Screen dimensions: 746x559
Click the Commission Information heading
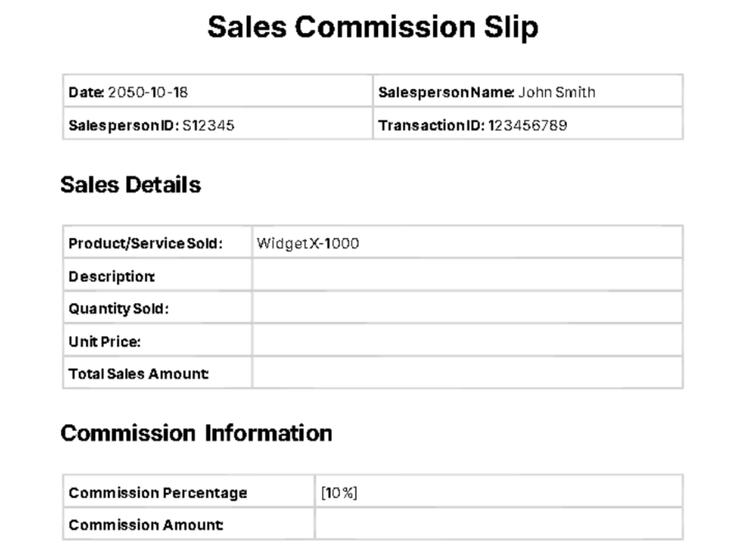pos(196,434)
